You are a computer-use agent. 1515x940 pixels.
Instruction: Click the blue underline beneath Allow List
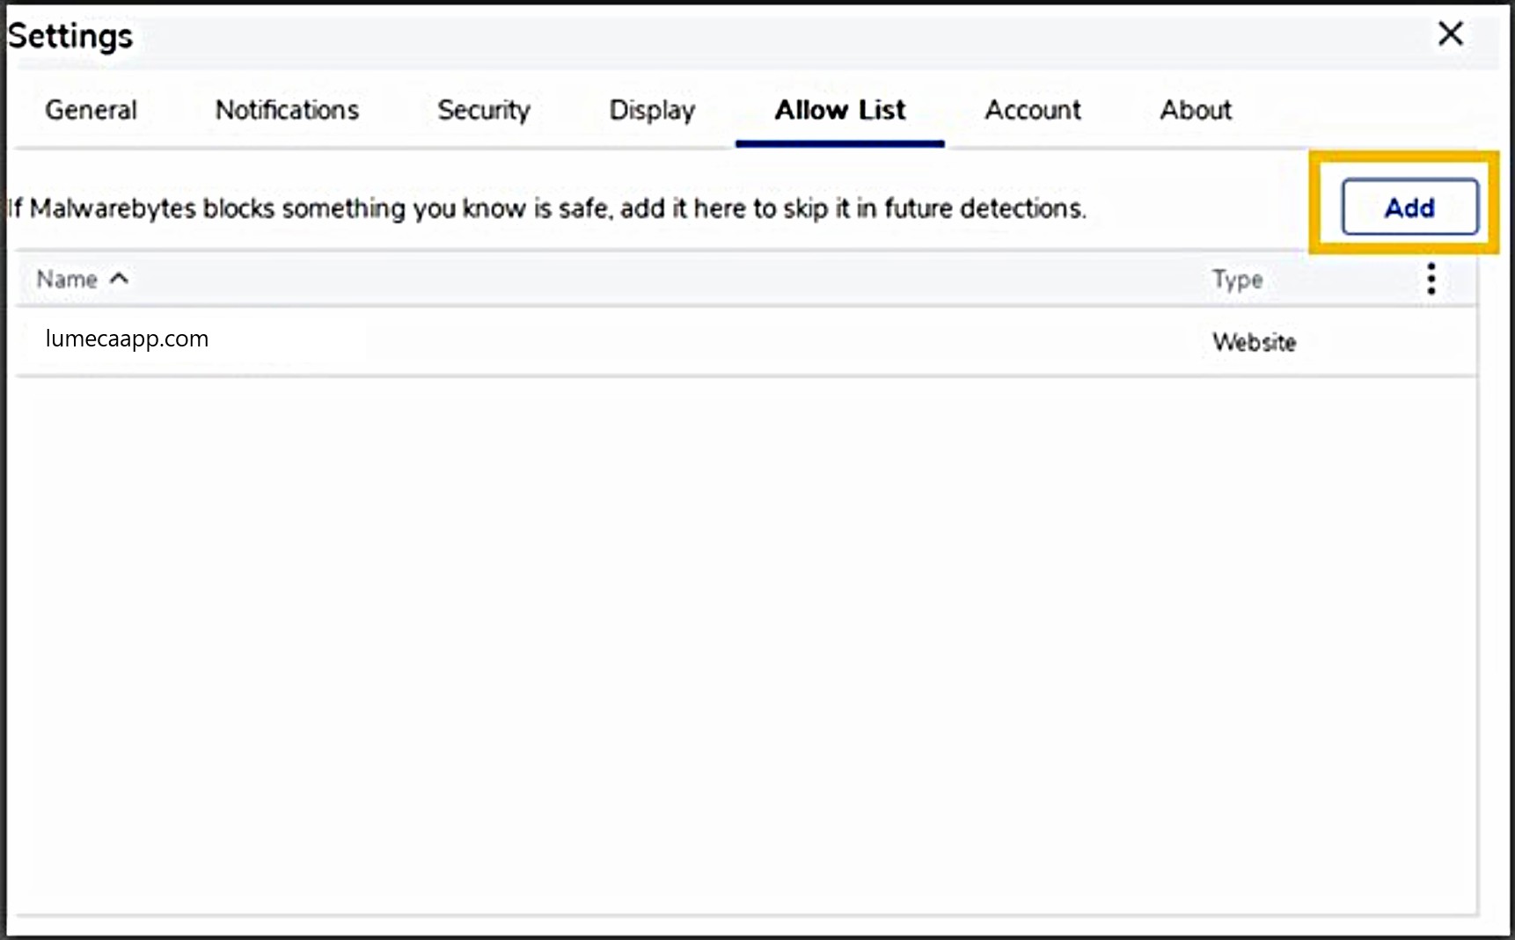click(x=839, y=143)
